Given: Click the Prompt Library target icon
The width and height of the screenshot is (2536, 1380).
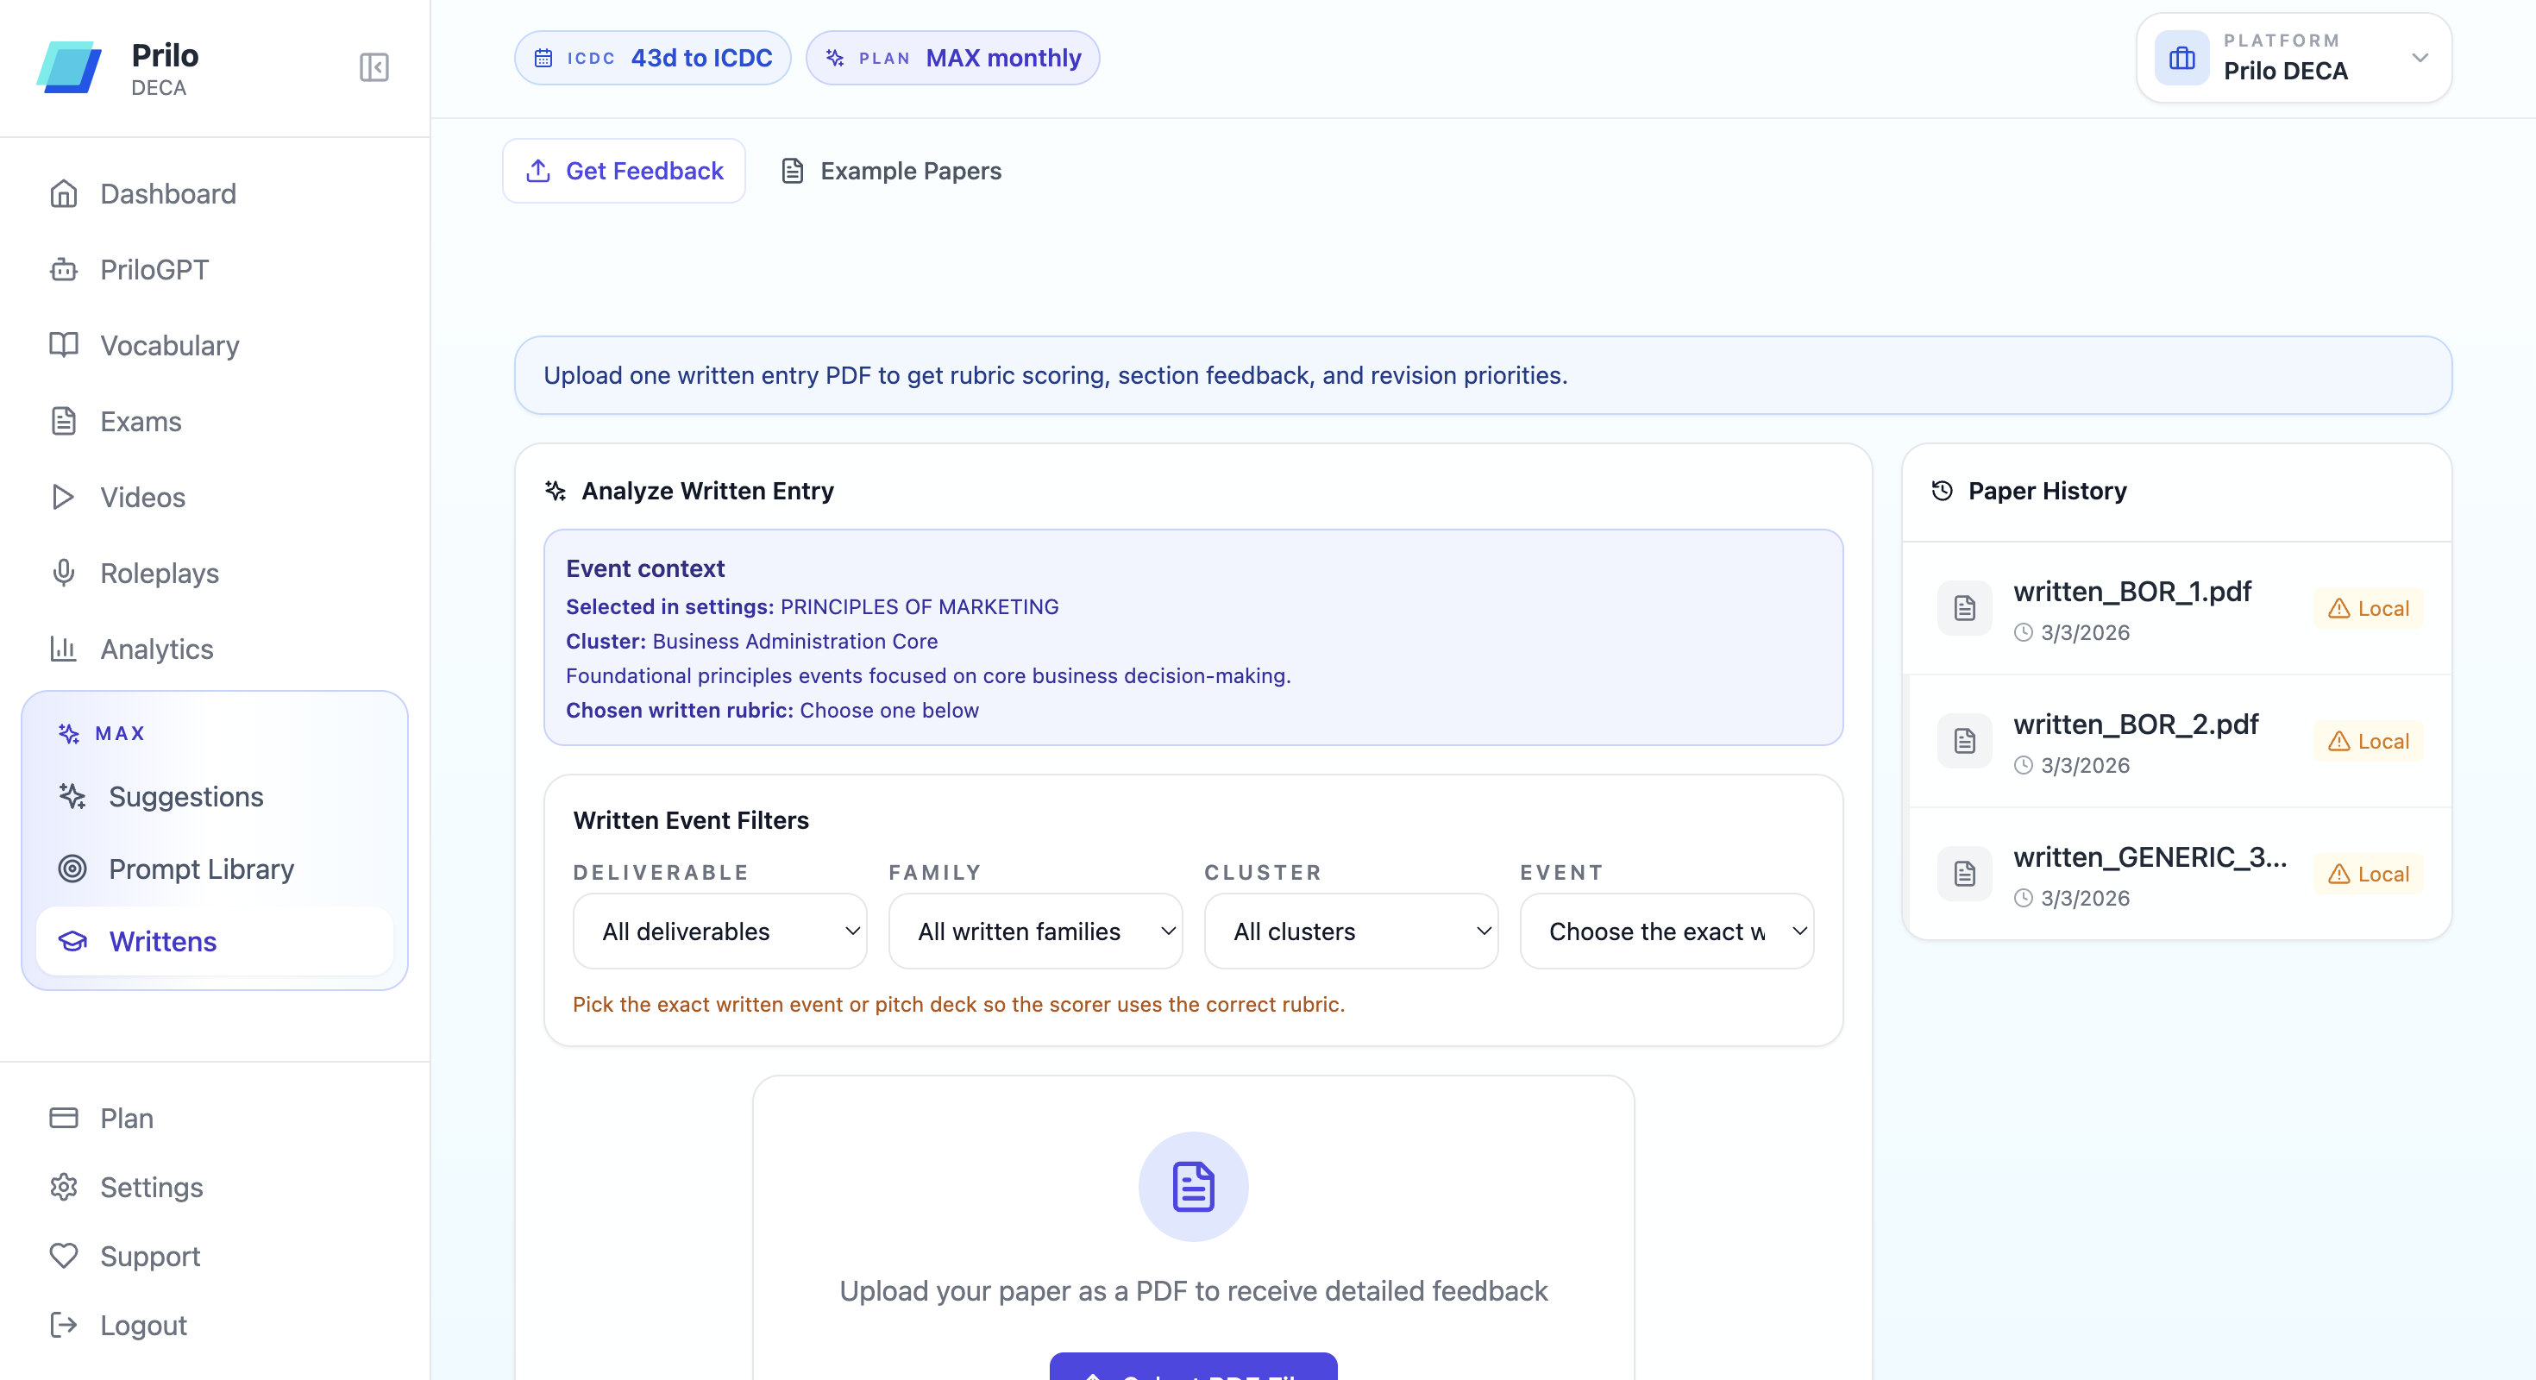Looking at the screenshot, I should coord(72,869).
